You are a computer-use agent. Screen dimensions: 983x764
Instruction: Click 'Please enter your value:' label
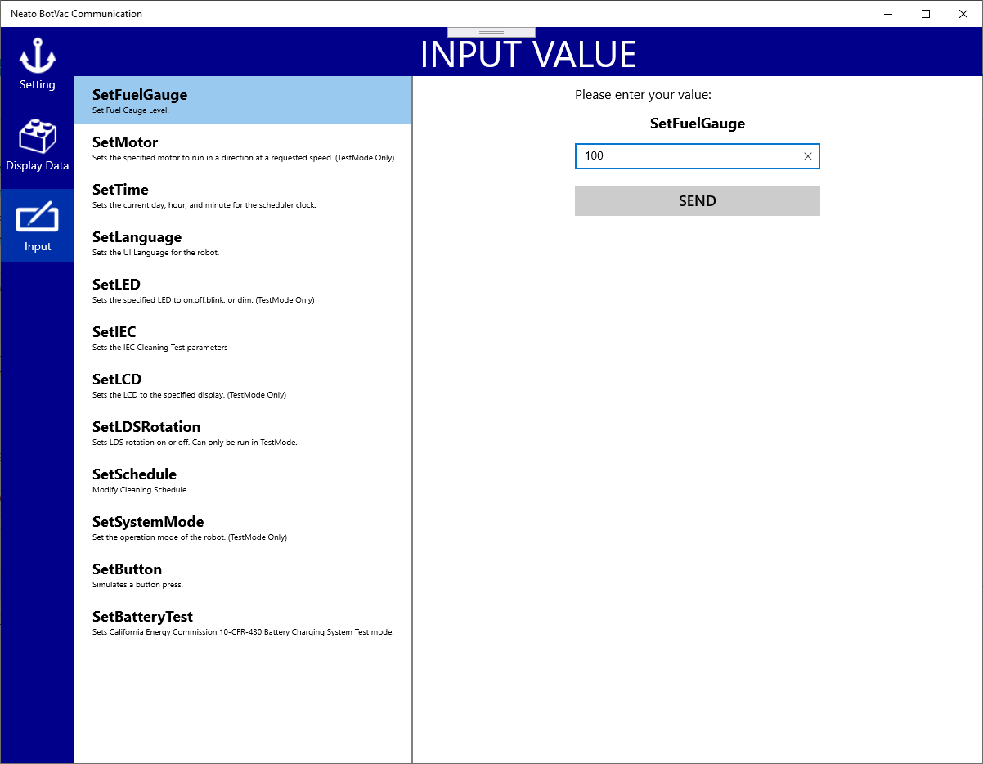click(644, 95)
